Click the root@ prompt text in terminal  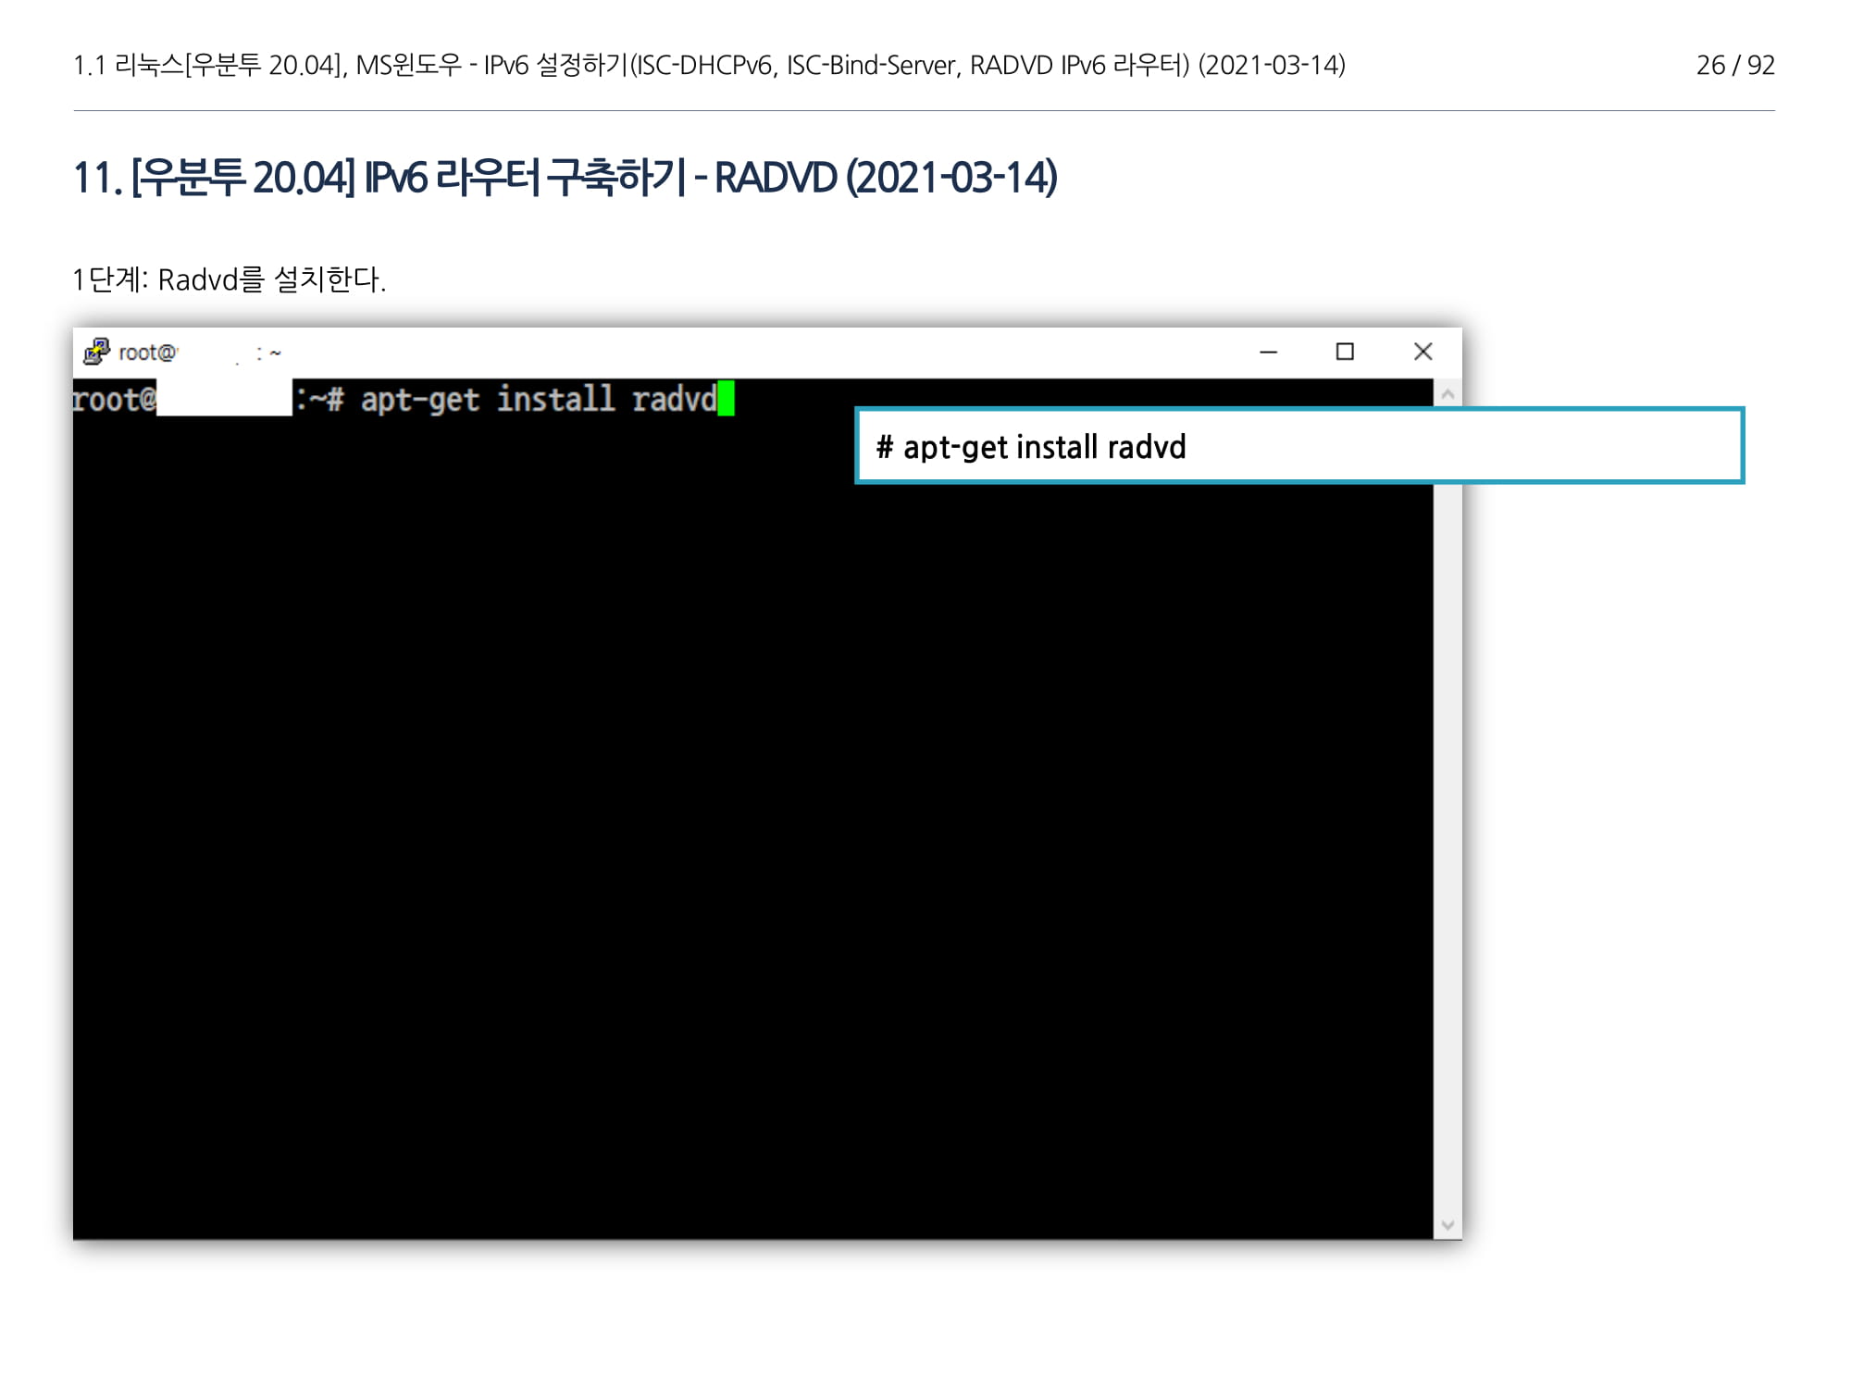coord(115,399)
